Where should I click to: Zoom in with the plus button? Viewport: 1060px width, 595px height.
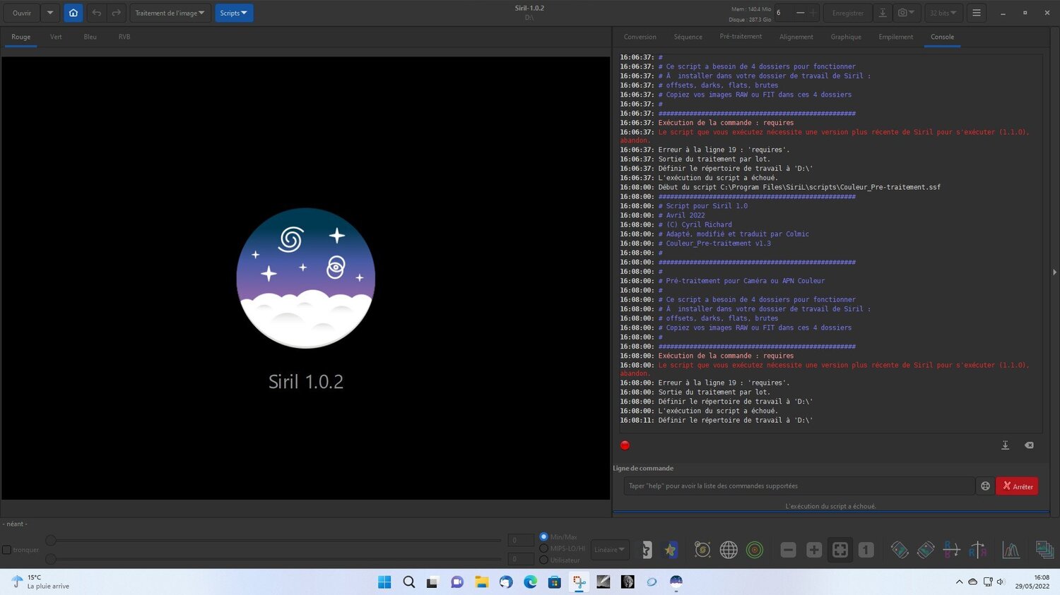pyautogui.click(x=814, y=550)
